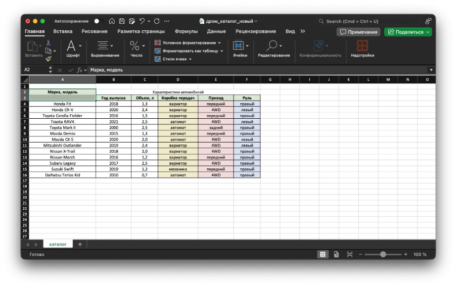Open the Вставка ribbon tab
Viewport: 457px width, 287px height.
point(63,31)
